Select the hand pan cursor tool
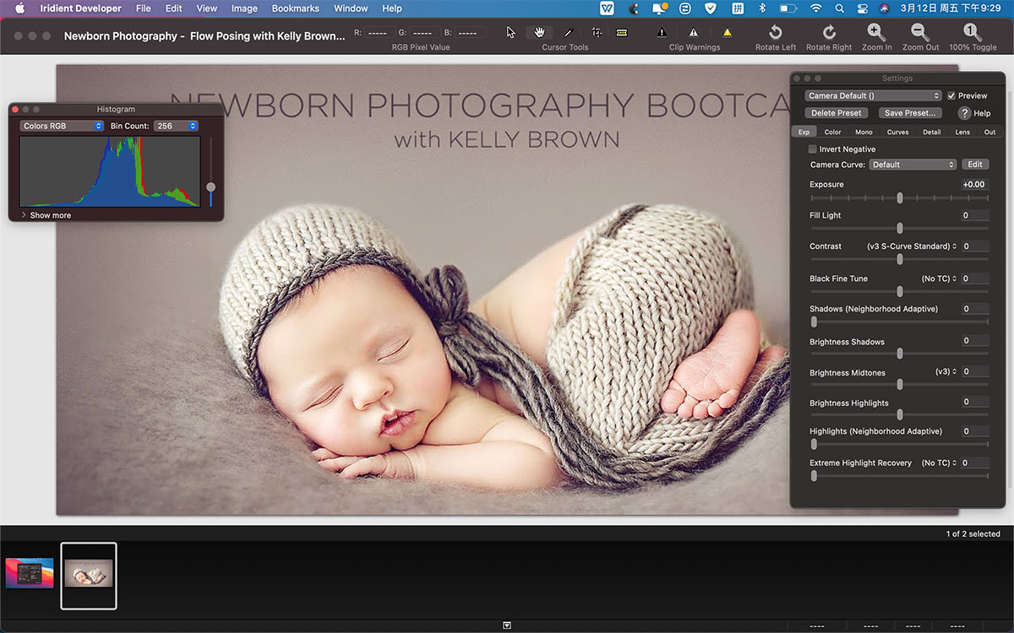The height and width of the screenshot is (633, 1014). point(539,32)
